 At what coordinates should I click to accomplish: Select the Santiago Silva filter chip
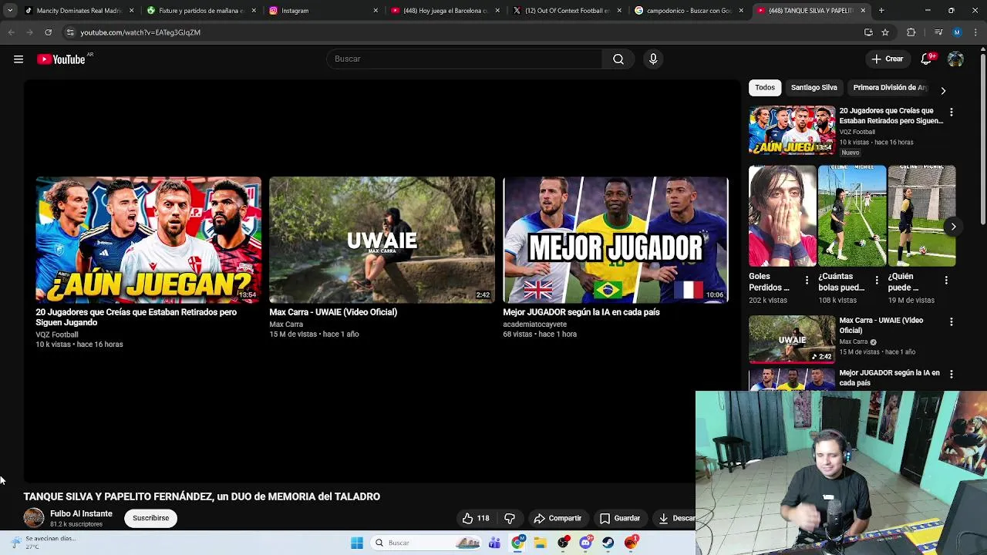pyautogui.click(x=814, y=88)
